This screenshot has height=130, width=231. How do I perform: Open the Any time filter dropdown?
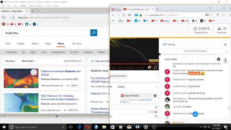pyautogui.click(x=10, y=61)
